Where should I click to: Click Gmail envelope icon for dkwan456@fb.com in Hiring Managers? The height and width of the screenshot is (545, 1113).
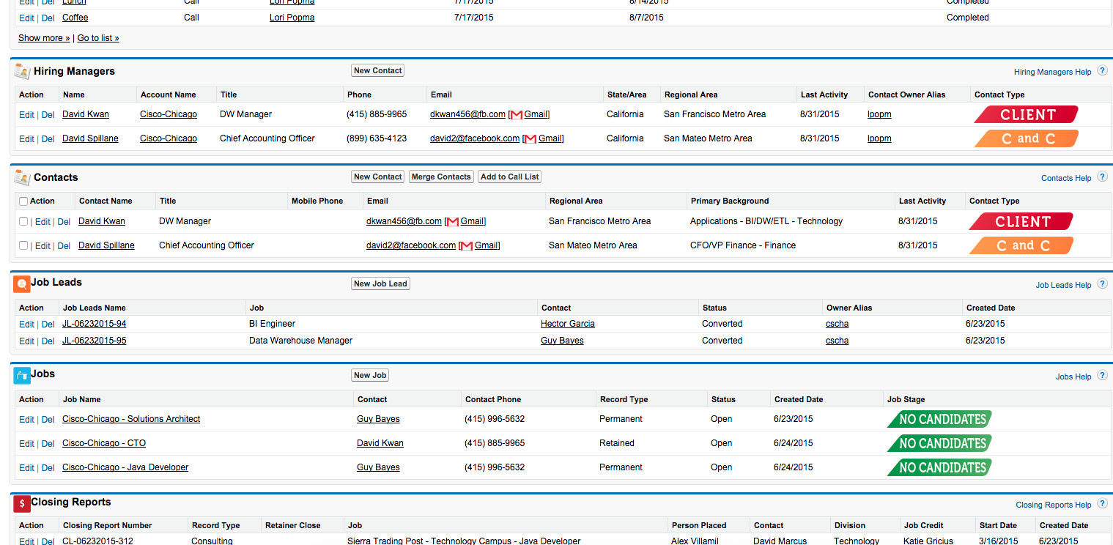[x=517, y=115]
